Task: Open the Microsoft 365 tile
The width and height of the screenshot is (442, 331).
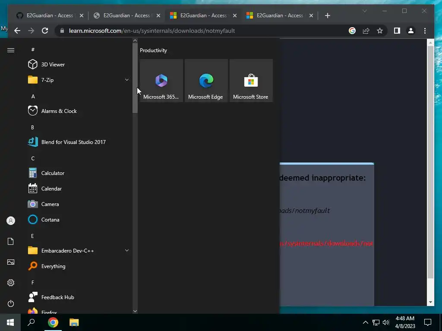Action: [161, 81]
